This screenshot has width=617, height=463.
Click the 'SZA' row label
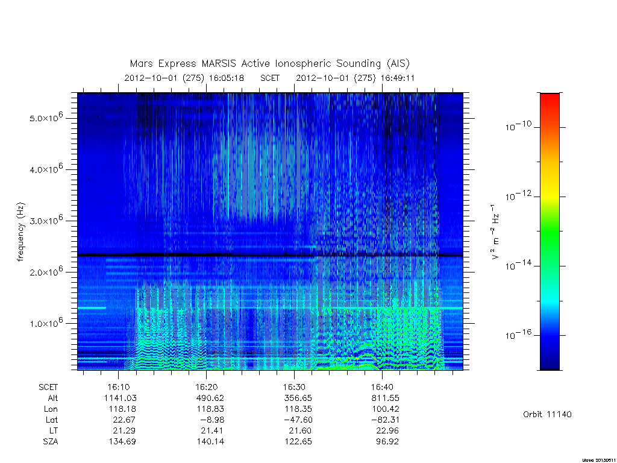(x=51, y=442)
